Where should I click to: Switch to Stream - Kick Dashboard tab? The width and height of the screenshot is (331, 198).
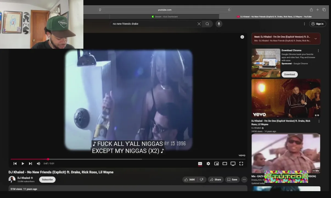coord(165,17)
